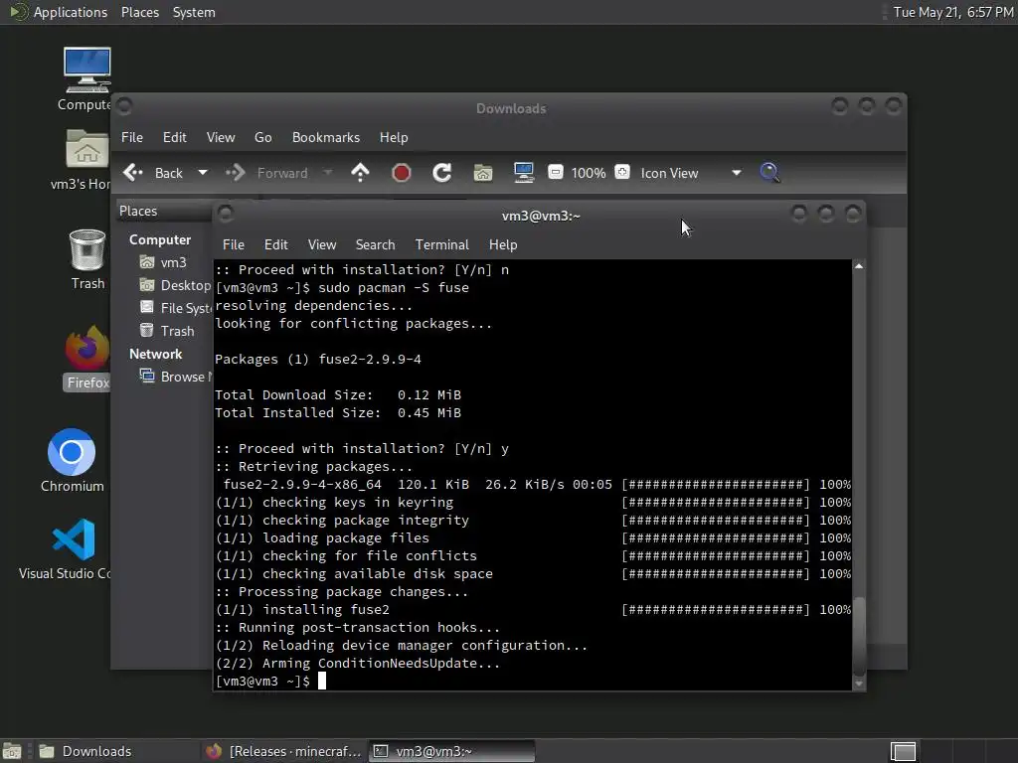Select File System in Places sidebar
The image size is (1018, 763).
(x=176, y=308)
